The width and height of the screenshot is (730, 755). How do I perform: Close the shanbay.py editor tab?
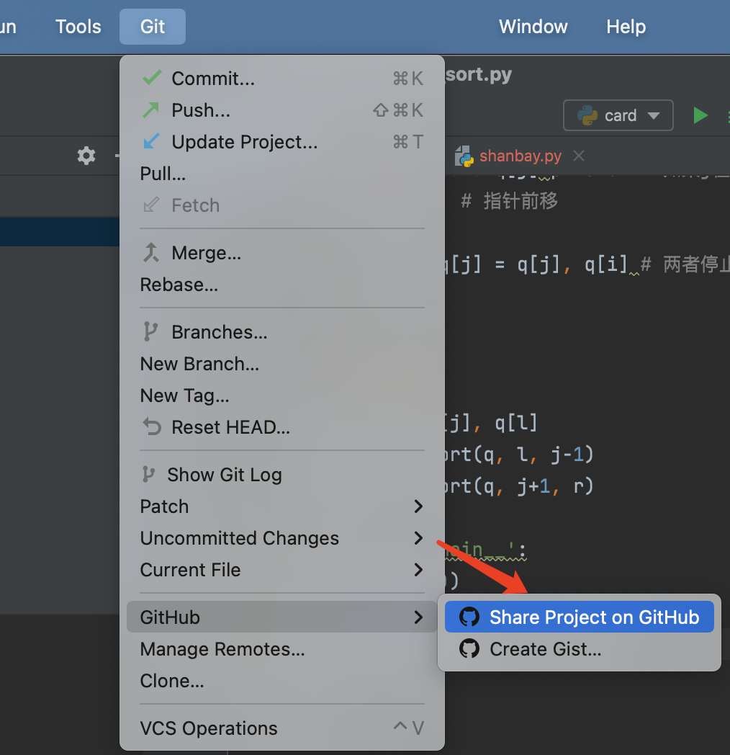point(579,156)
